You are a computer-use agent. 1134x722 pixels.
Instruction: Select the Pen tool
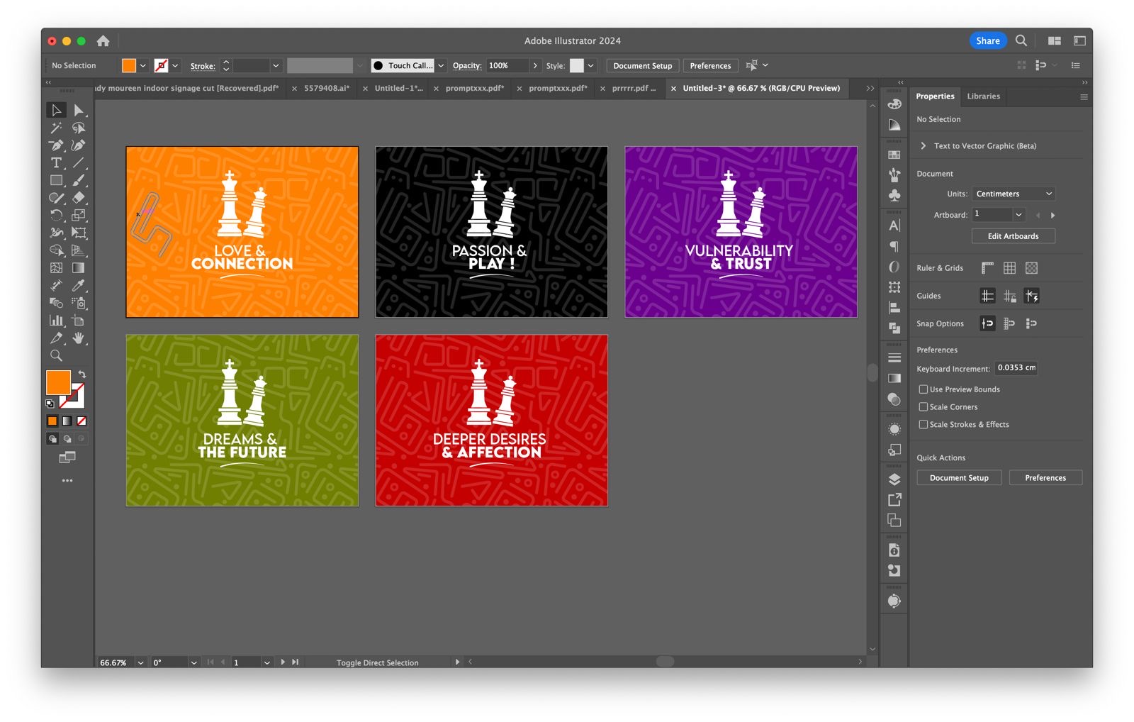(x=56, y=145)
